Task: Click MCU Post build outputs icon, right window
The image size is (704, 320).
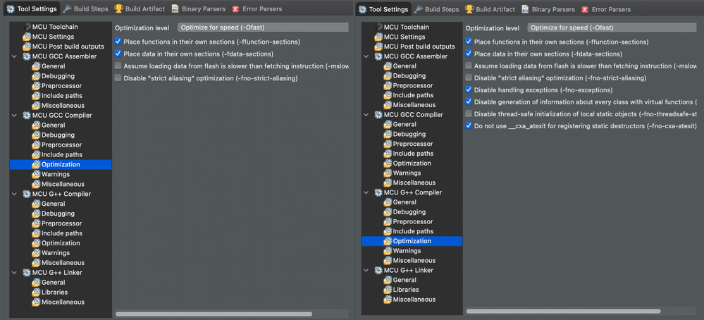Action: (378, 47)
